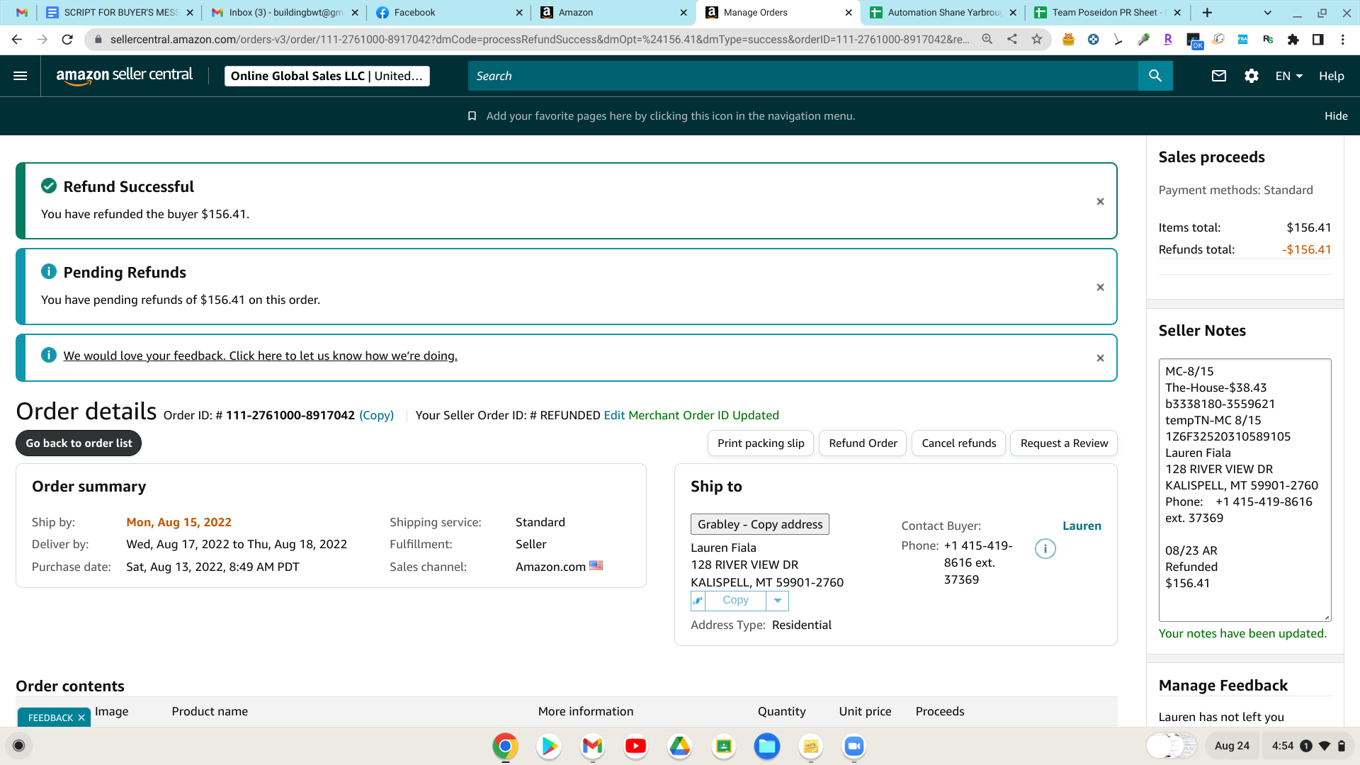Dismiss the Pending Refunds alert
The height and width of the screenshot is (765, 1360).
(x=1100, y=288)
